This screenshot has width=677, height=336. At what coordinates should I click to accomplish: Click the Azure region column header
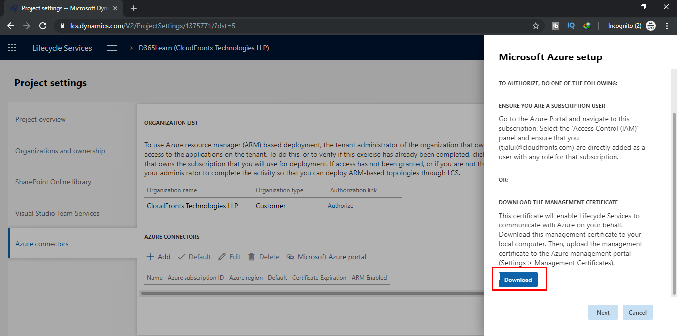coord(246,278)
